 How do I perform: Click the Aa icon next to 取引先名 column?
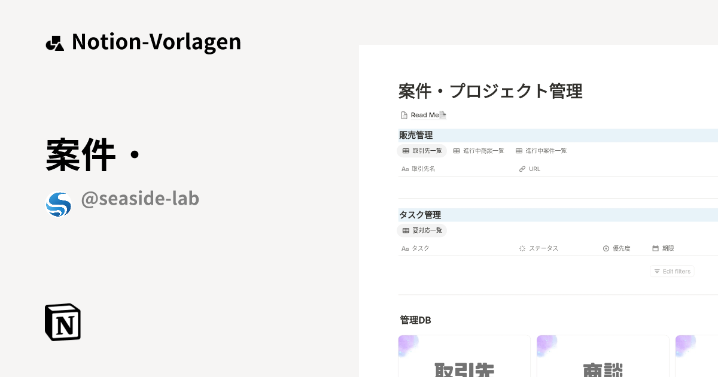pos(405,169)
